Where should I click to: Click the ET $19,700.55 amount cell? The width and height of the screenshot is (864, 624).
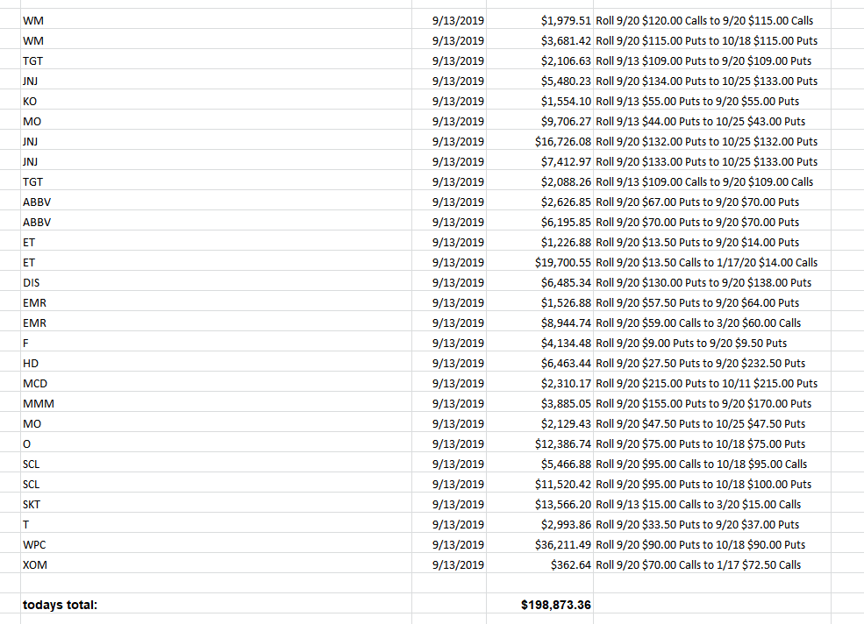(540, 261)
